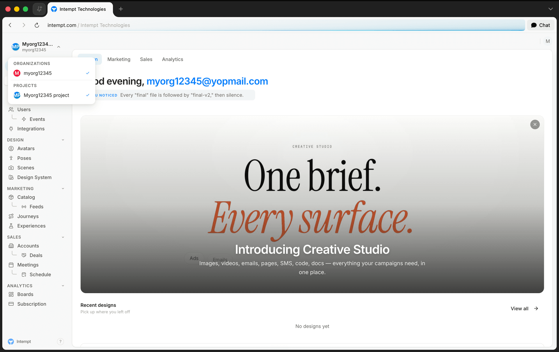Image resolution: width=559 pixels, height=352 pixels.
Task: Click the Creative Studio banner image
Action: click(312, 204)
